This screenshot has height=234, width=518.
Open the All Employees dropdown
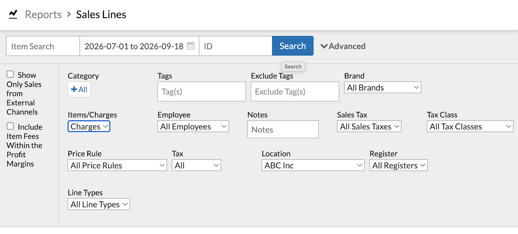[x=193, y=127]
